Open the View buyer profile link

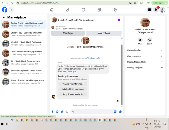click(x=94, y=58)
